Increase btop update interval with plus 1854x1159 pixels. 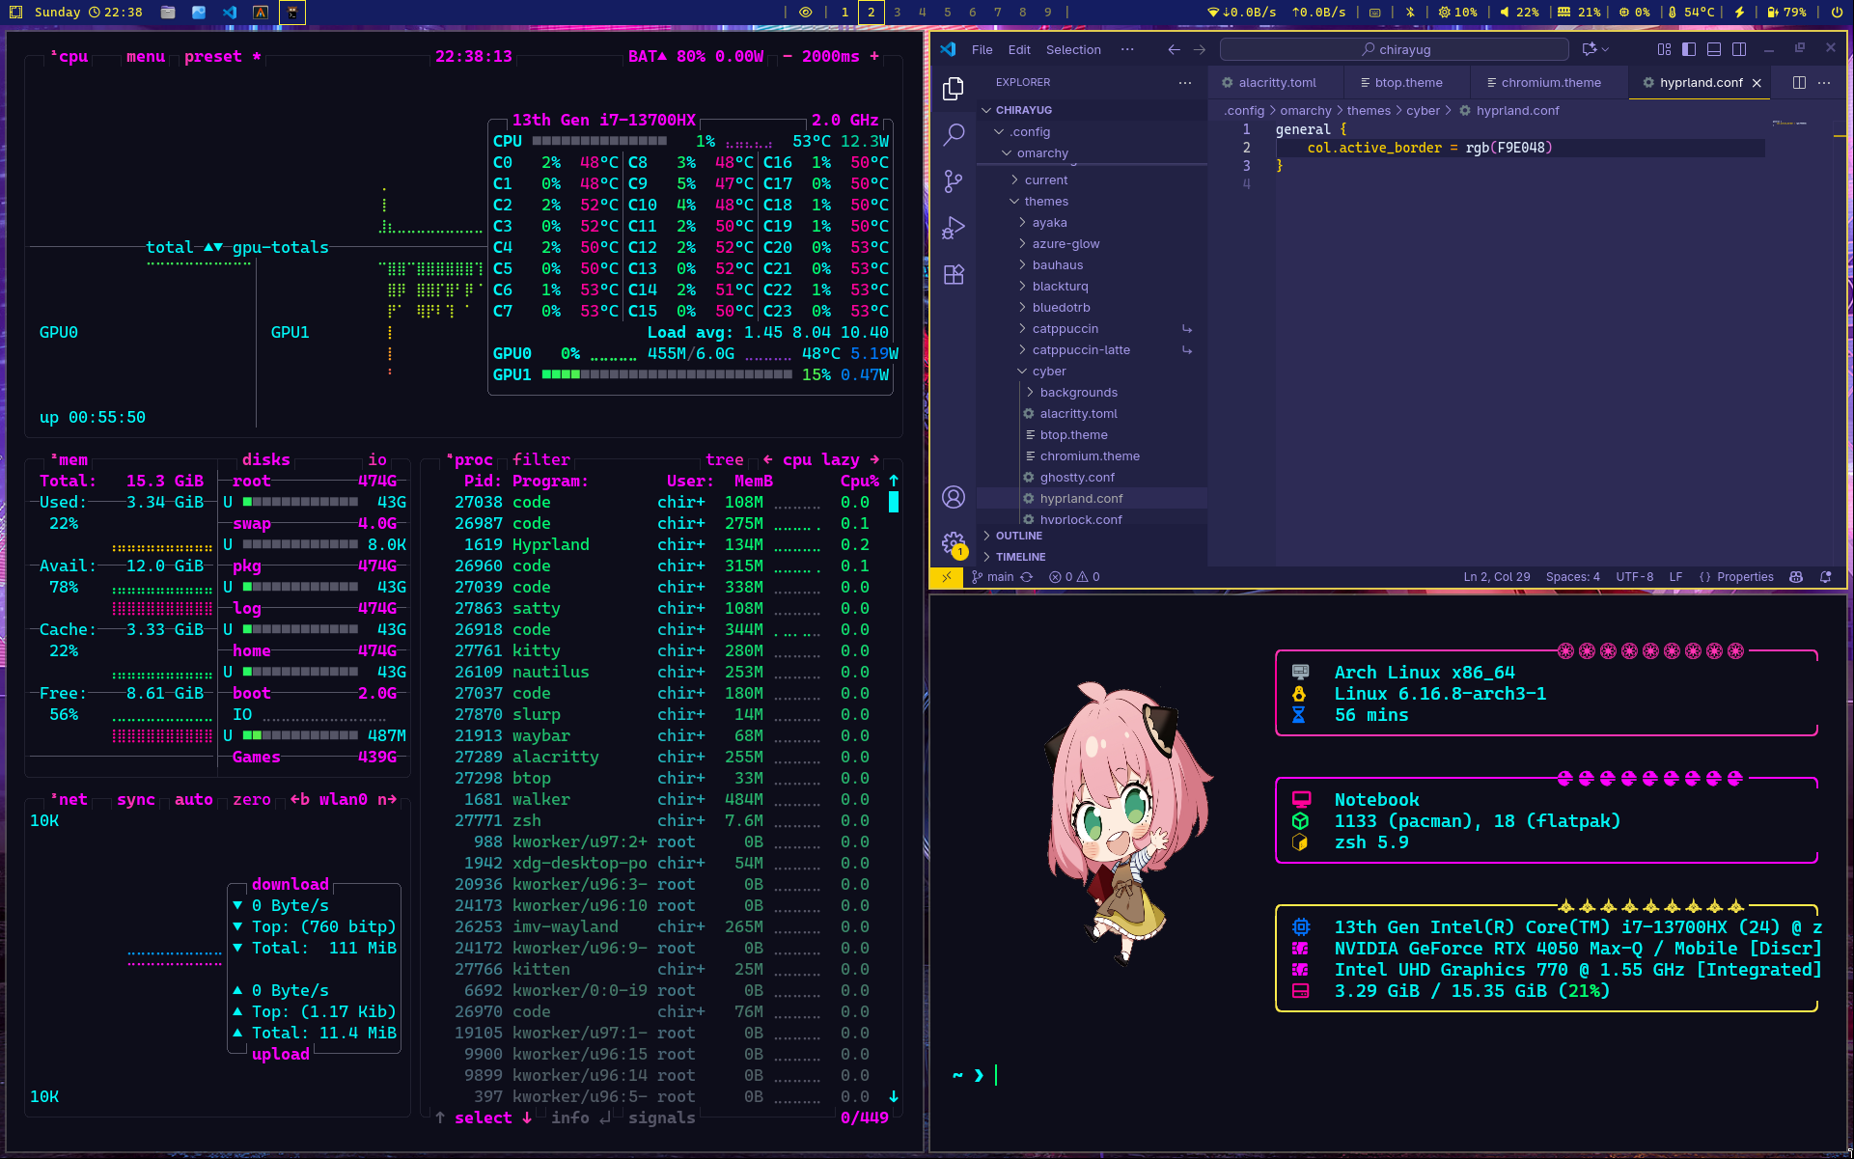point(874,56)
